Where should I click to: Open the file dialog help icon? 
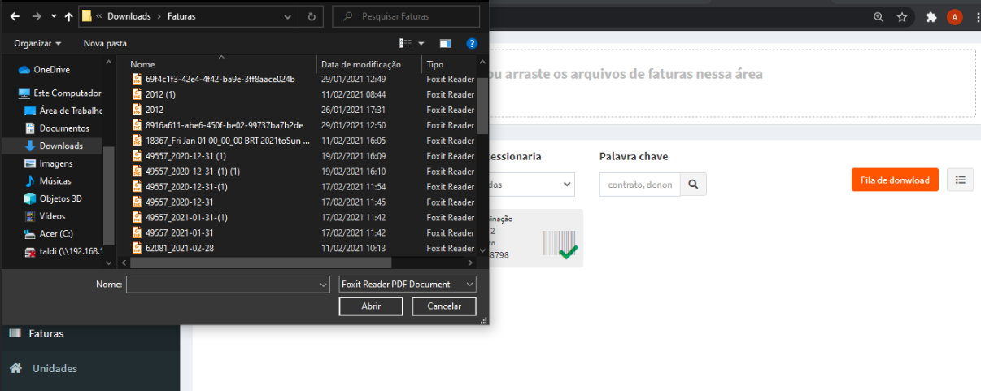471,43
